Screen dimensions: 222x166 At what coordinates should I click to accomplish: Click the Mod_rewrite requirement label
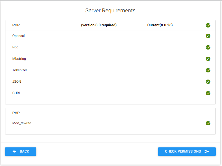(22, 123)
